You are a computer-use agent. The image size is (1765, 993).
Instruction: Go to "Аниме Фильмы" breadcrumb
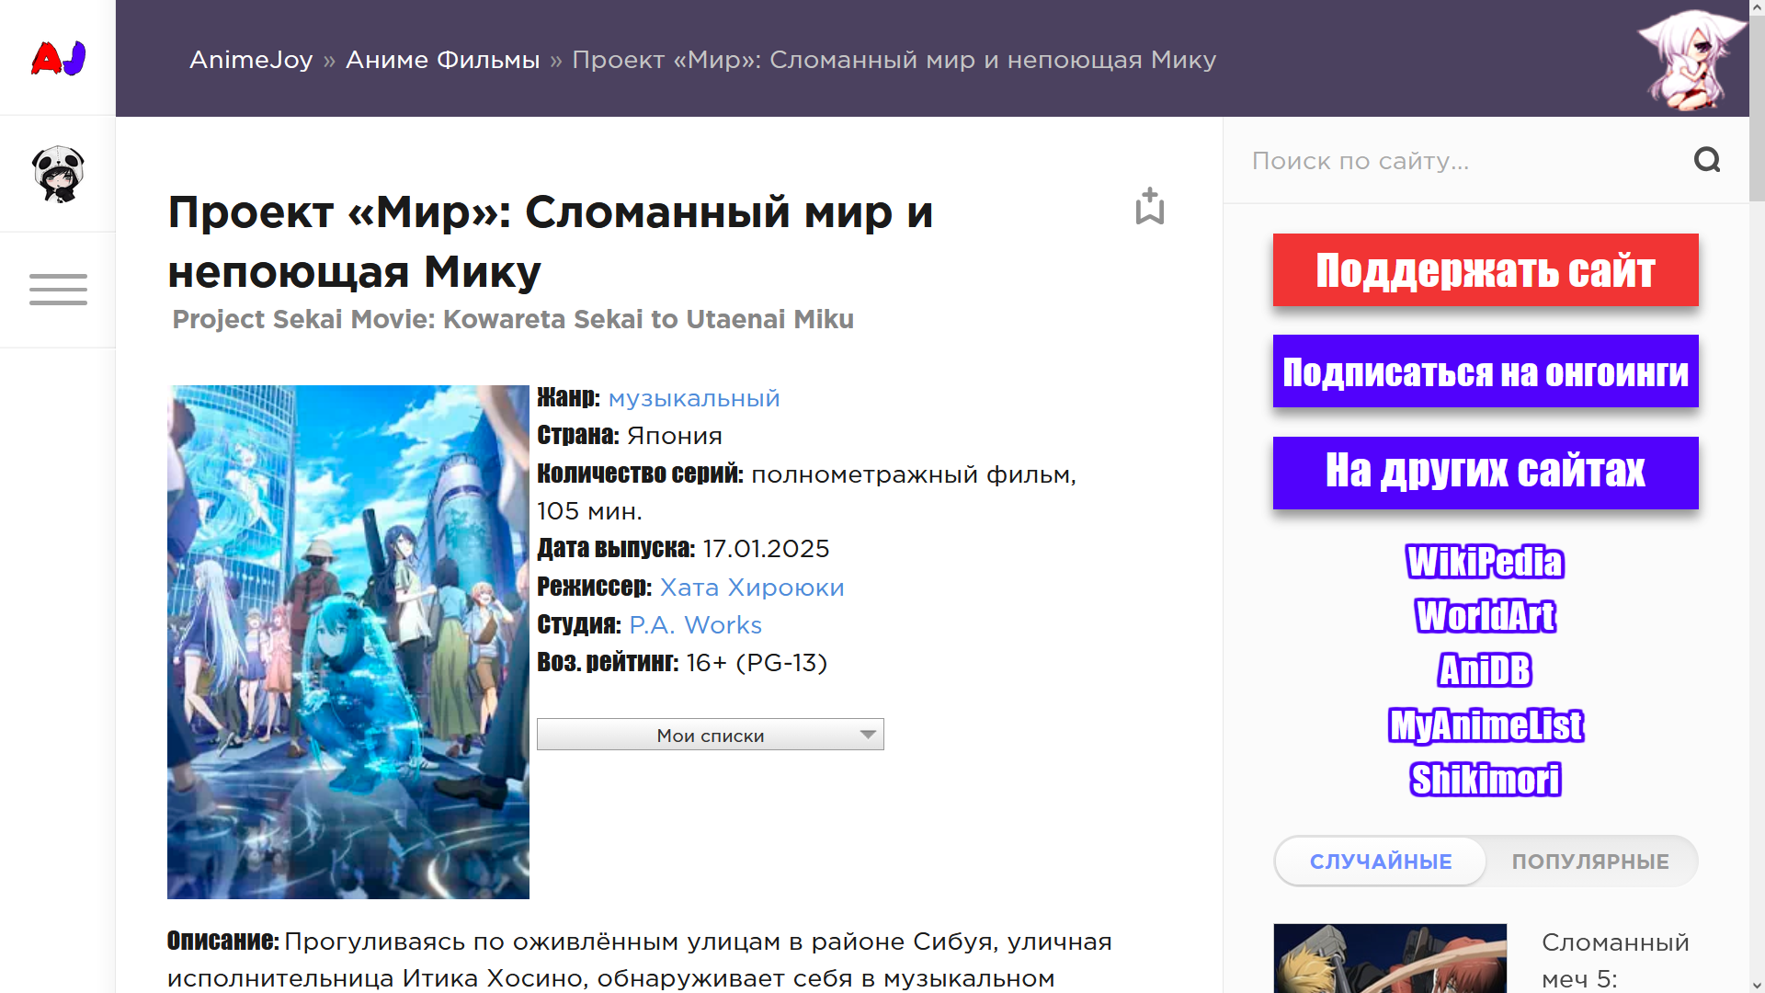click(442, 60)
